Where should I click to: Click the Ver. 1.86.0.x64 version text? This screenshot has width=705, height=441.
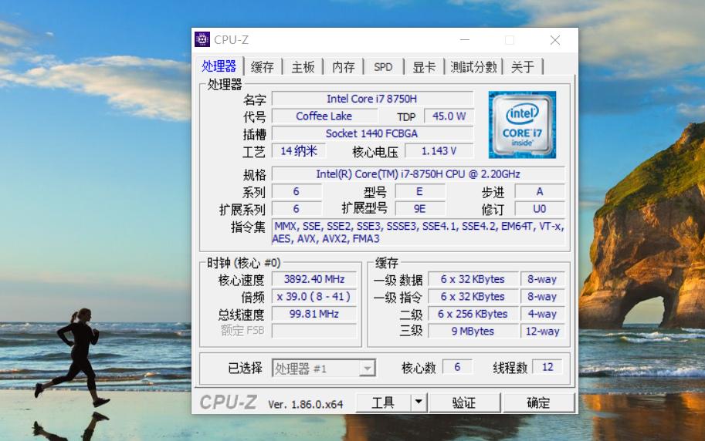click(306, 404)
